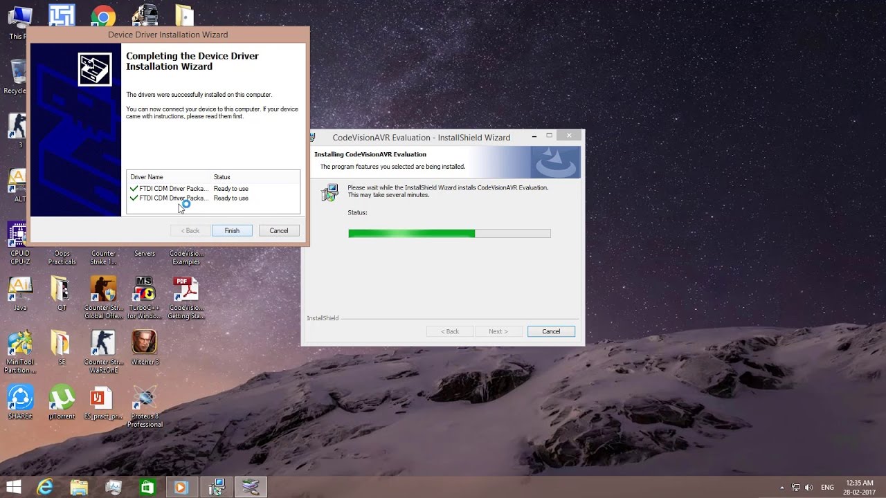
Task: Minimize the CodeVisionAVR InstallShield window
Action: (x=534, y=136)
